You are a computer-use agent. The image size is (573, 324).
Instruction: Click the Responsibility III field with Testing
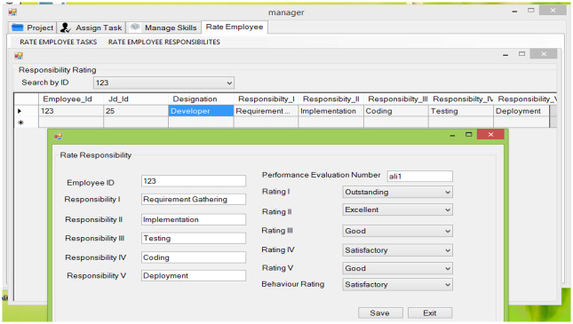(x=194, y=238)
